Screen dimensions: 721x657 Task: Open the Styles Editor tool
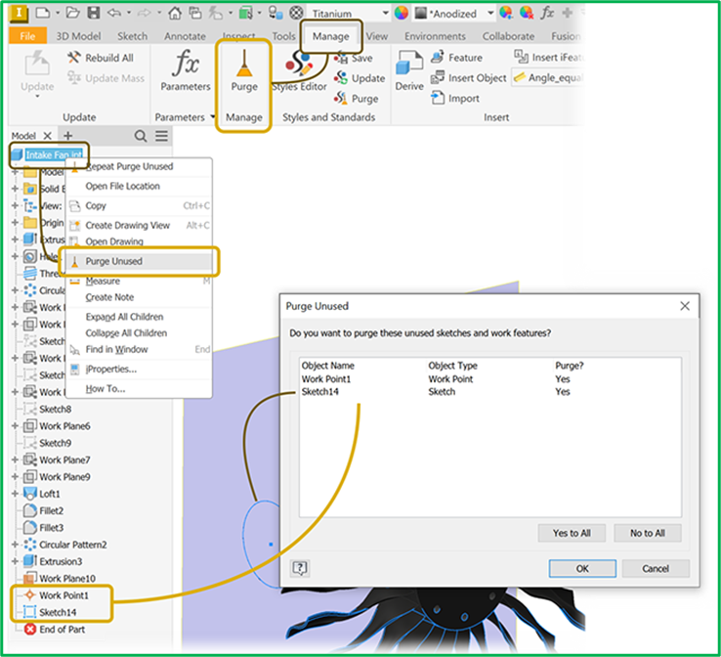point(299,70)
